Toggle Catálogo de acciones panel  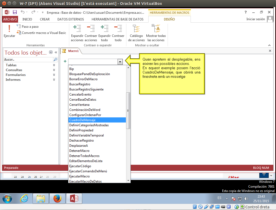pos(136,33)
